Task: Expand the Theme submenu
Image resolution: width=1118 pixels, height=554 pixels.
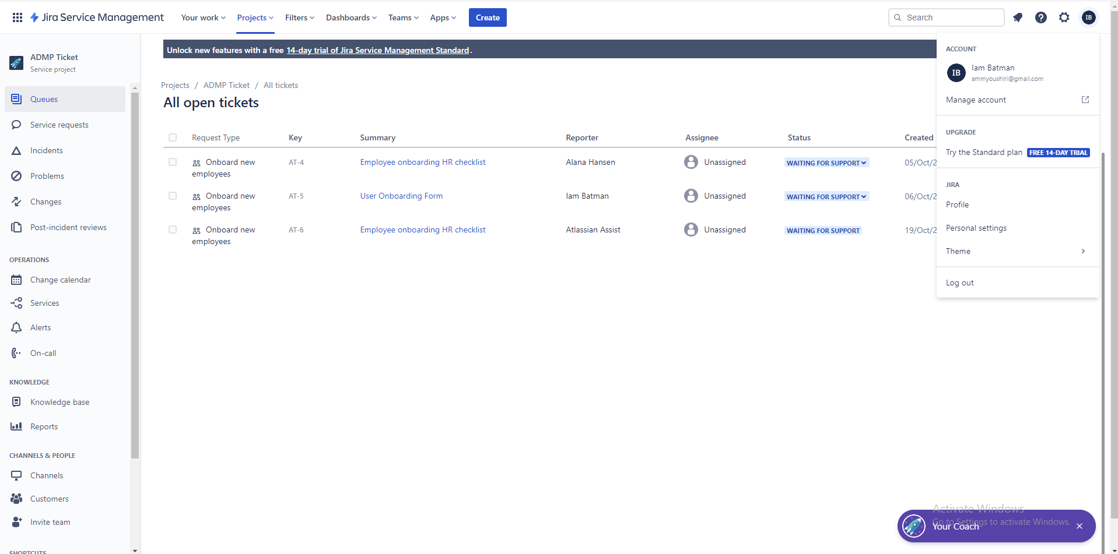Action: click(958, 251)
